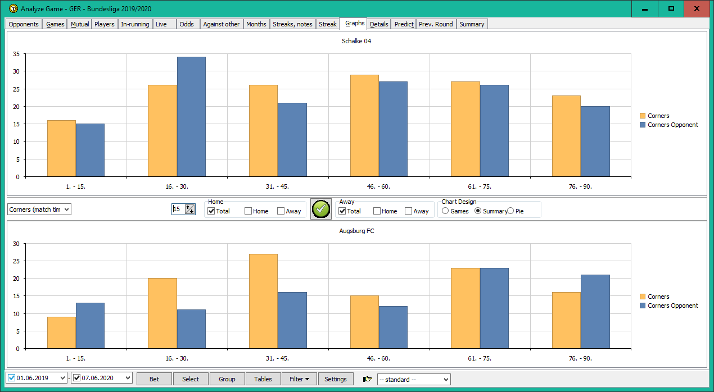The image size is (714, 392).
Task: Open the Prev. Round tab
Action: coord(436,24)
